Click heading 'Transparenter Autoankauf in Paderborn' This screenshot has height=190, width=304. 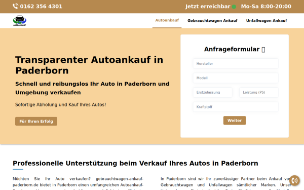pos(89,65)
